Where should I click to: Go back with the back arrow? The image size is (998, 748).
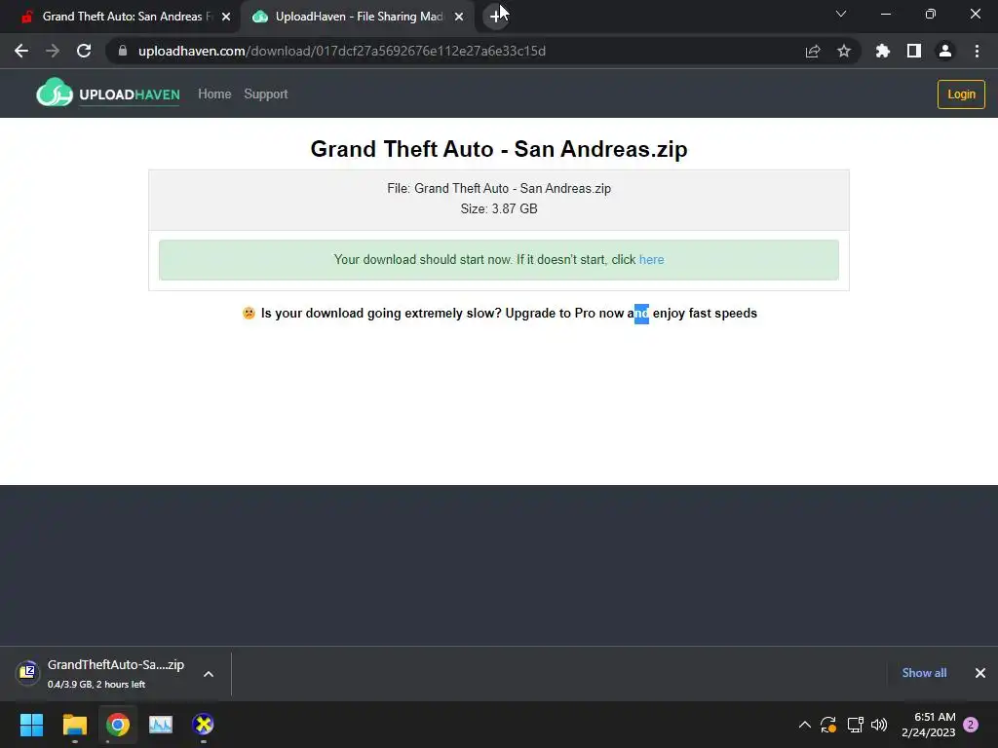tap(21, 51)
